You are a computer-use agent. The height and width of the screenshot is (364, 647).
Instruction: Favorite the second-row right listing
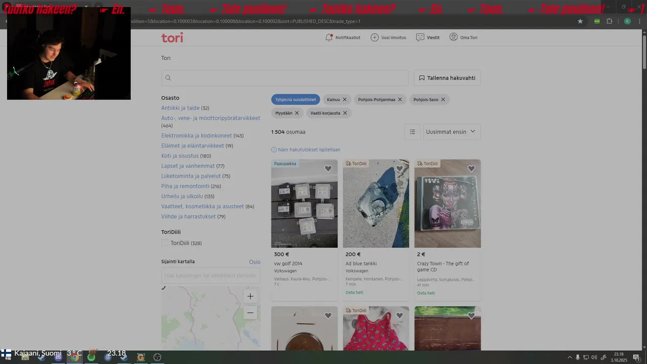coord(471,316)
